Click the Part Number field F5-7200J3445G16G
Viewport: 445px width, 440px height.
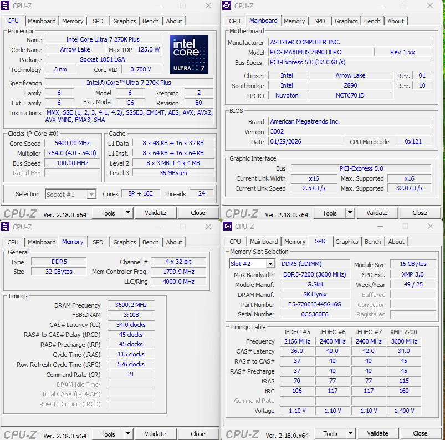point(314,305)
